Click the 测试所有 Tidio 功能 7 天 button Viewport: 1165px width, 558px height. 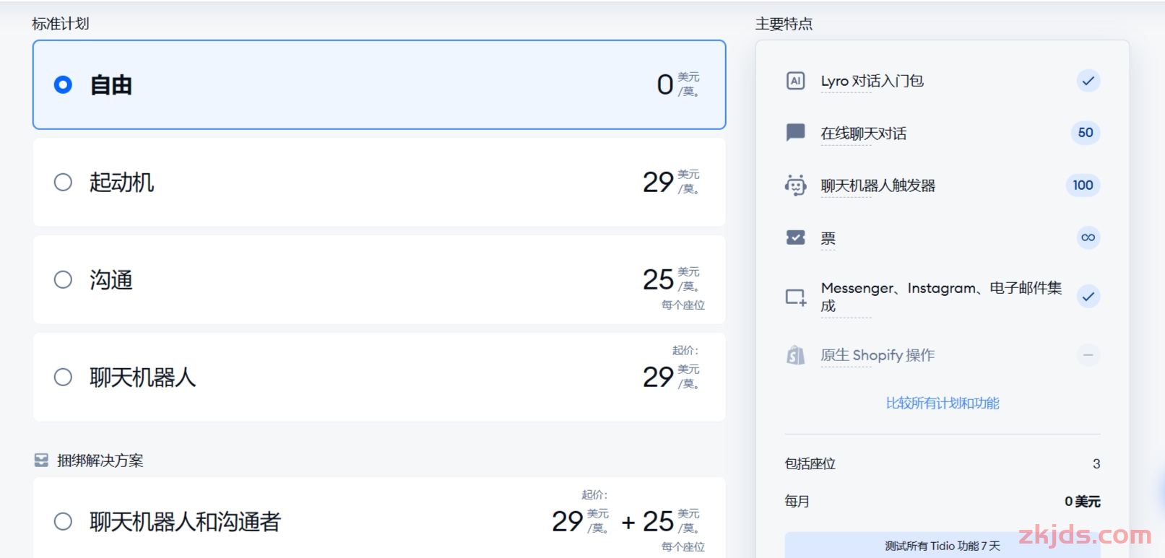[x=943, y=546]
